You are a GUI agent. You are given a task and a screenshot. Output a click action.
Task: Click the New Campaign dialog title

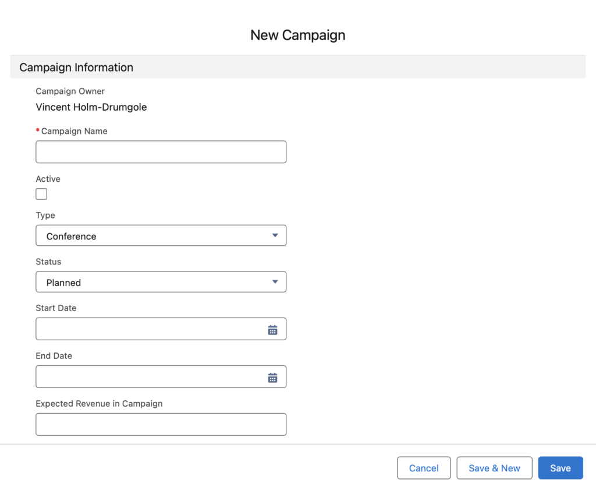(297, 35)
